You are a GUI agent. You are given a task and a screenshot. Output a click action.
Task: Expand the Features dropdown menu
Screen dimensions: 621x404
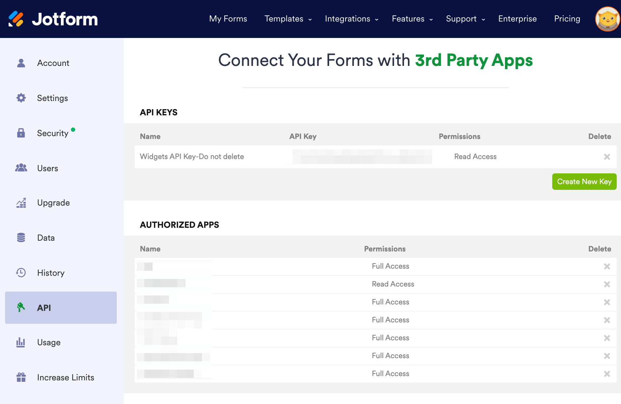[412, 19]
